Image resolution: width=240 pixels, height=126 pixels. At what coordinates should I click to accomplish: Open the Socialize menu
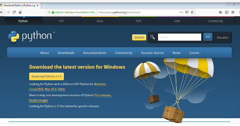tap(223, 37)
